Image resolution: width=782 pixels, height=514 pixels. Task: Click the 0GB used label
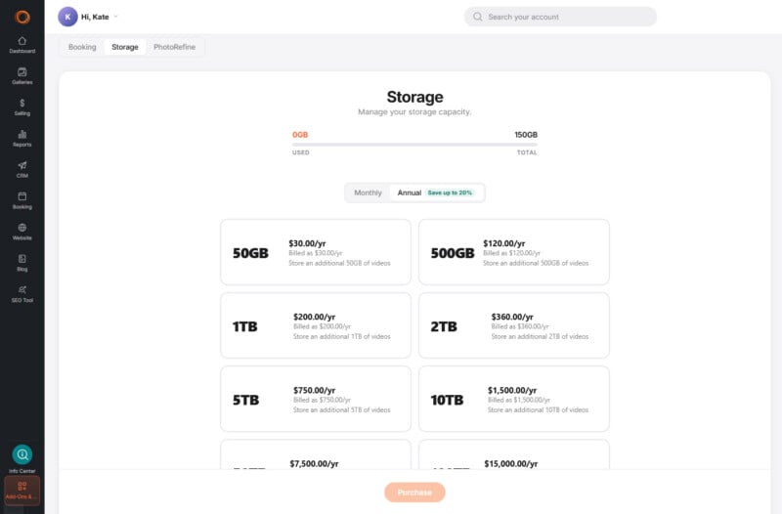pos(300,135)
